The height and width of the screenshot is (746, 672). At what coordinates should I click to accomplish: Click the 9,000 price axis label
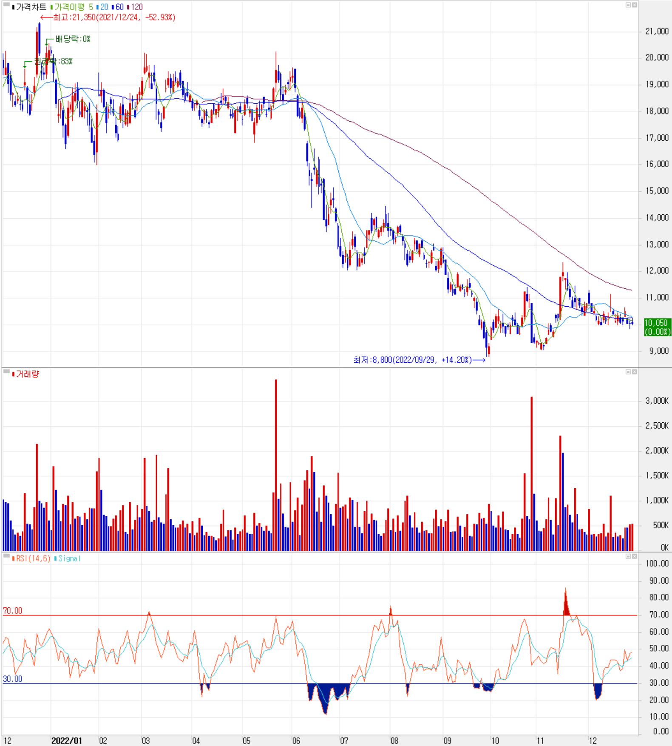click(659, 351)
